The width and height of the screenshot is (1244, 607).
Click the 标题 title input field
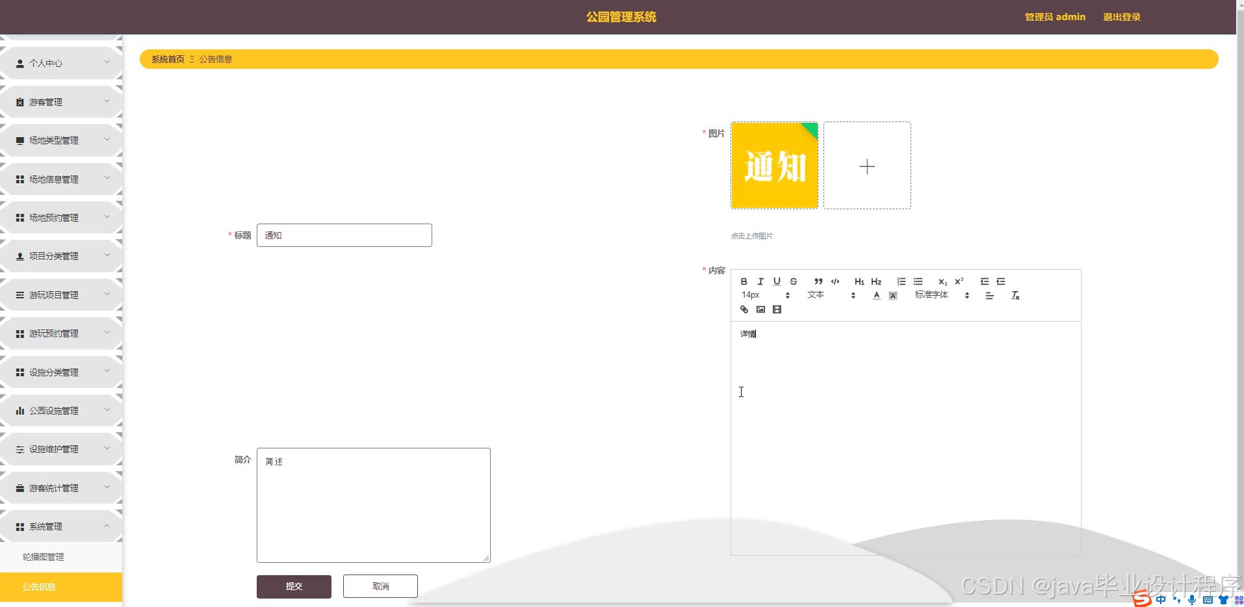pyautogui.click(x=344, y=235)
